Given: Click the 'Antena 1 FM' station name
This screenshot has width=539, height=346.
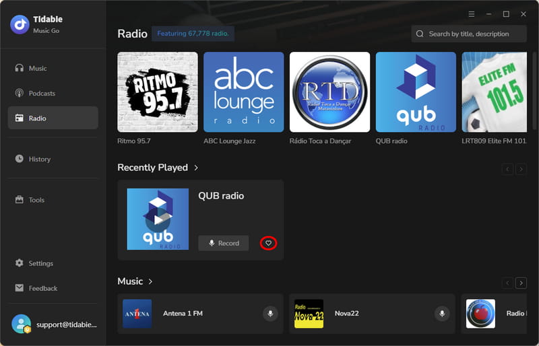Looking at the screenshot, I should tap(183, 314).
